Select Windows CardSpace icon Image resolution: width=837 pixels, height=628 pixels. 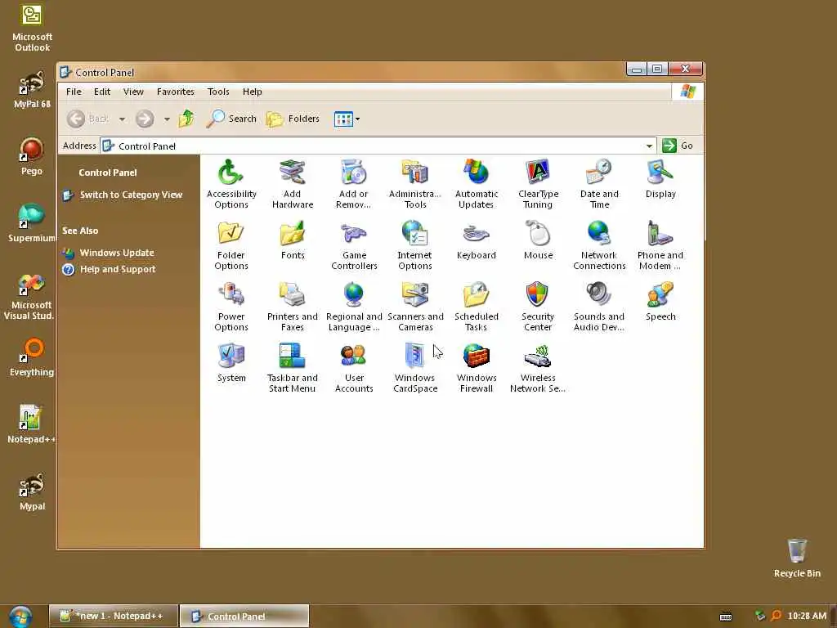tap(415, 368)
